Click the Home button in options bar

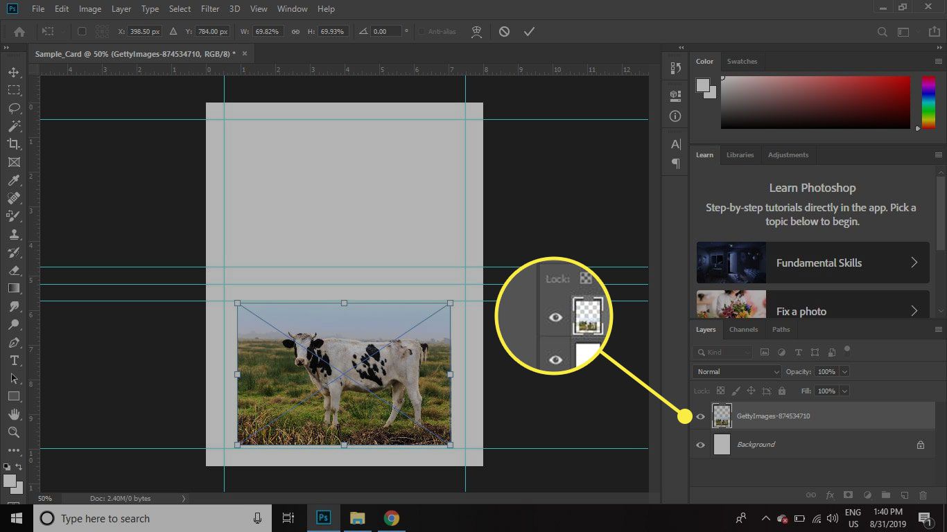pos(19,32)
